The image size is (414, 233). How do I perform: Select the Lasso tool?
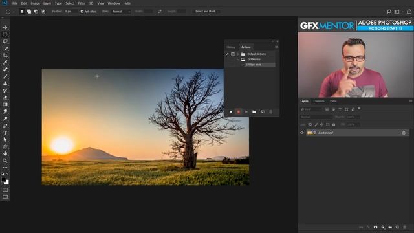pos(5,41)
